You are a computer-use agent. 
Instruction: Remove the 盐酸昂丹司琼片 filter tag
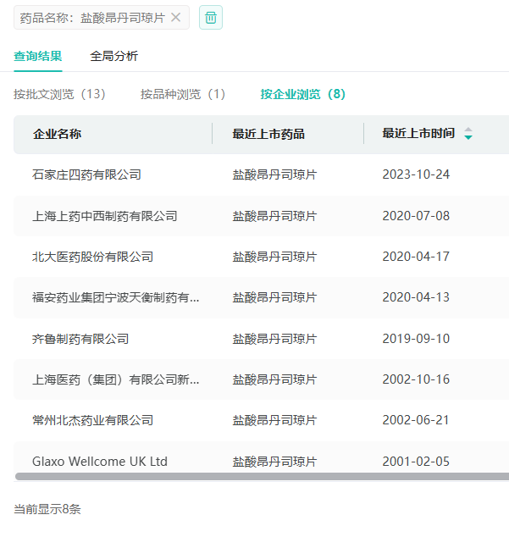175,17
